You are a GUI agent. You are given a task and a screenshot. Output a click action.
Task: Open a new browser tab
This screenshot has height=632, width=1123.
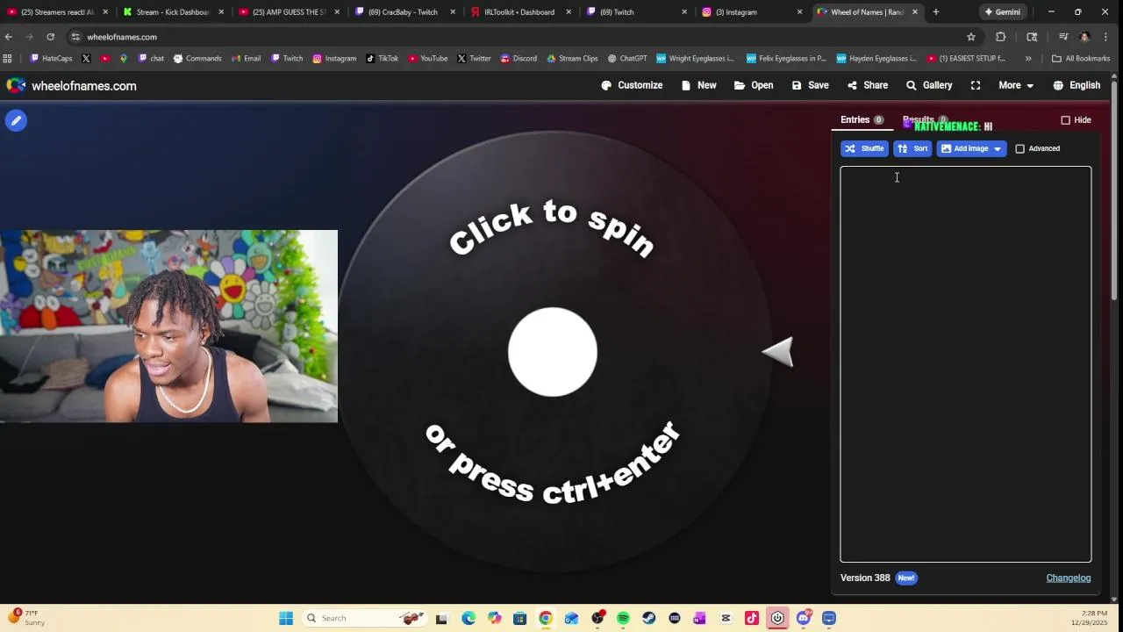pos(935,12)
